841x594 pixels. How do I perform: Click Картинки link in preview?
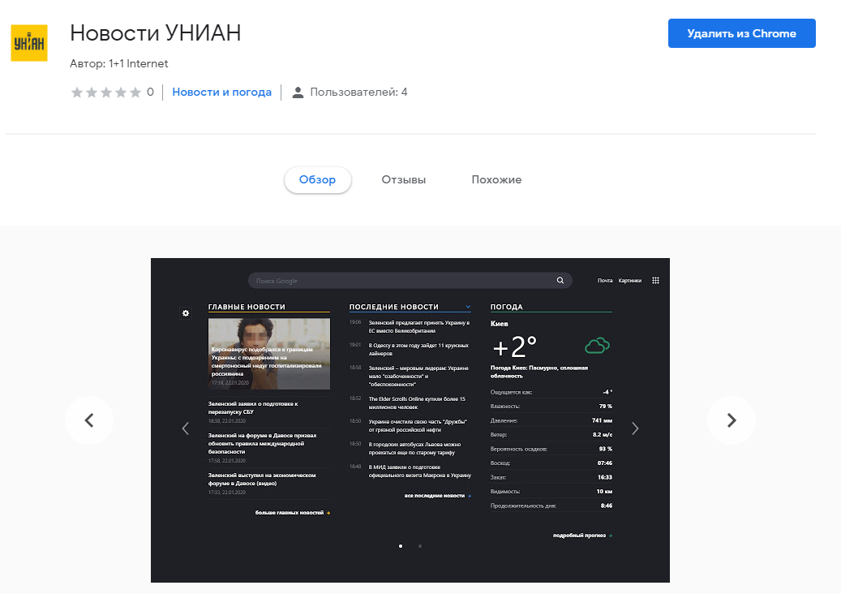tap(629, 280)
